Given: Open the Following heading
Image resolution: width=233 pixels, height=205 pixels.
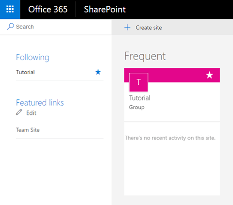Looking at the screenshot, I should (x=33, y=57).
